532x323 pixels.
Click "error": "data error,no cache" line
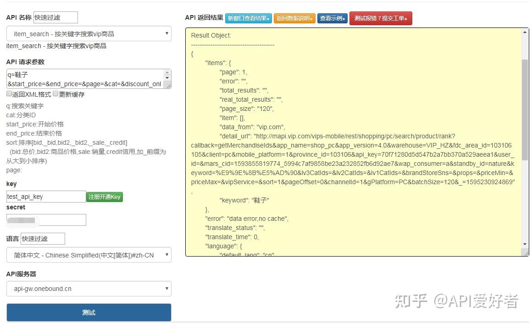point(247,219)
